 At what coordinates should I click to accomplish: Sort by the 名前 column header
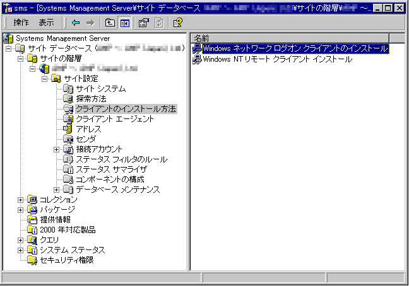tap(290, 38)
